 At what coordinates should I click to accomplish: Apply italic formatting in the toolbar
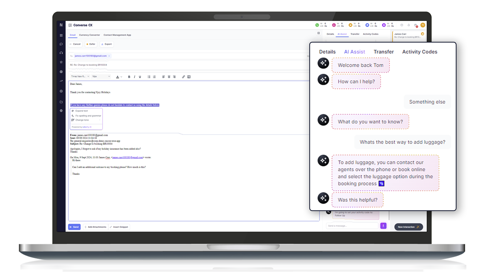(134, 77)
